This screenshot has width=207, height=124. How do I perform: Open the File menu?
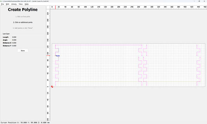point(2,4)
